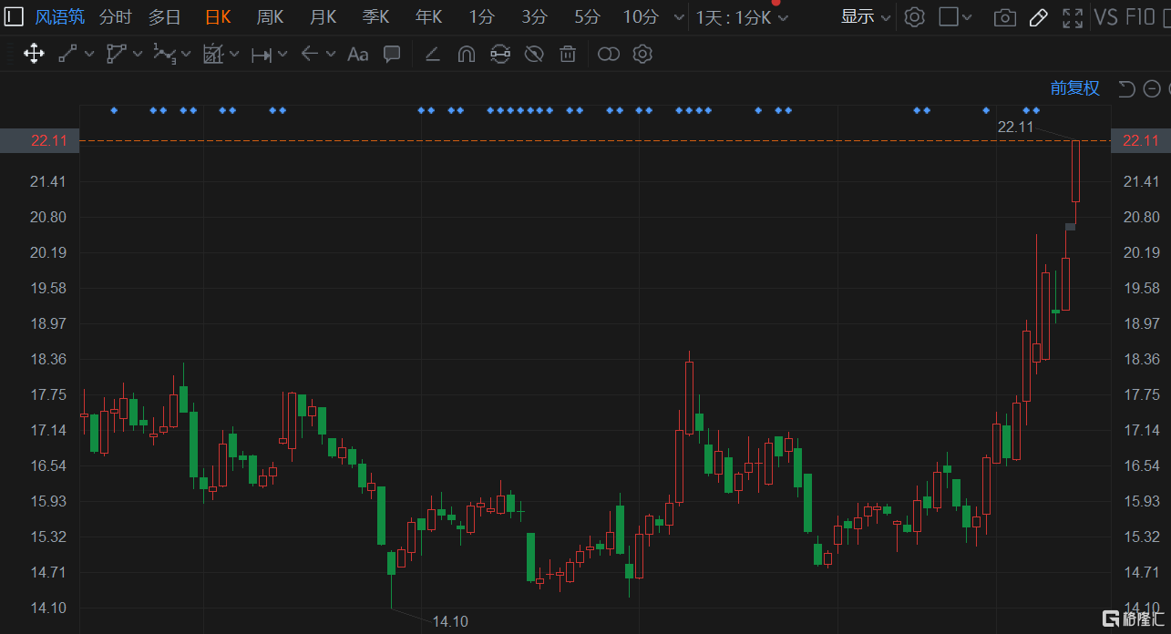Image resolution: width=1171 pixels, height=634 pixels.
Task: Undo chart zoom with curved arrow
Action: pyautogui.click(x=1127, y=88)
